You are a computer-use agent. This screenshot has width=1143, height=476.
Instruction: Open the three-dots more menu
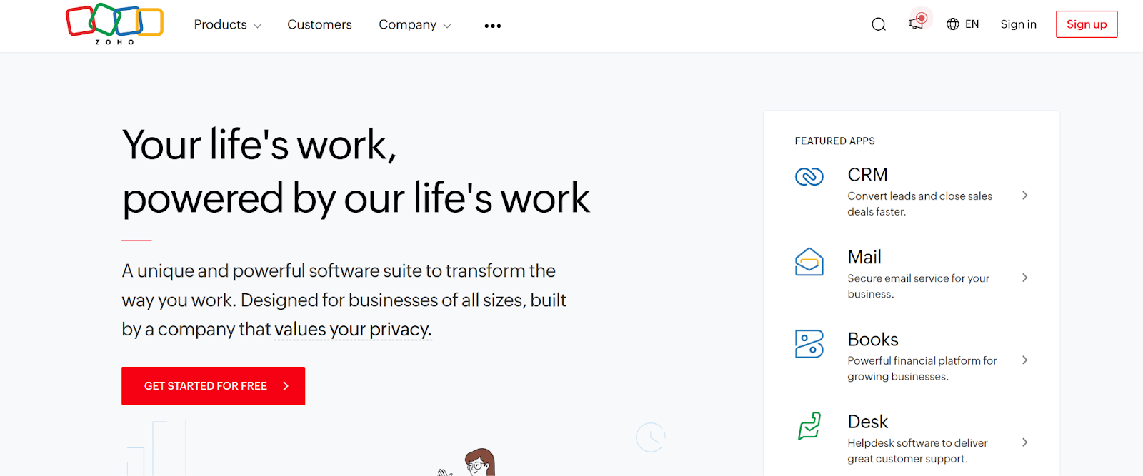pyautogui.click(x=493, y=26)
